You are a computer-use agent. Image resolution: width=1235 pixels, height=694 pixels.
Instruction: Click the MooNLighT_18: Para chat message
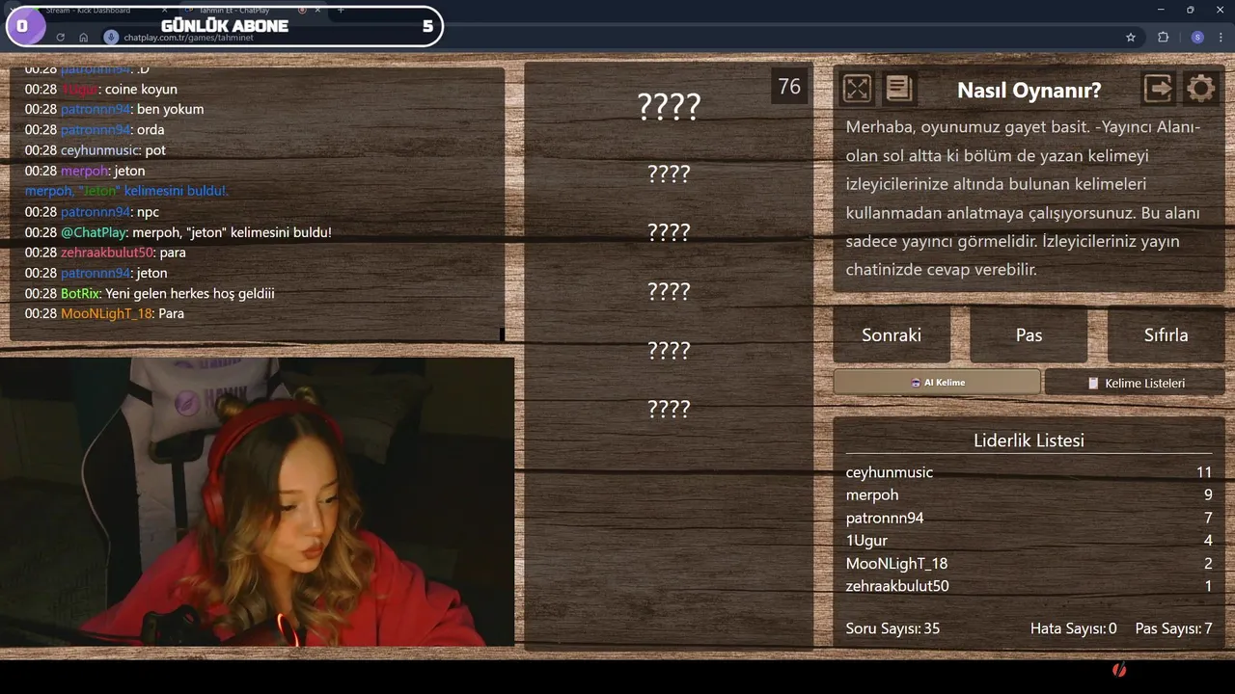104,313
